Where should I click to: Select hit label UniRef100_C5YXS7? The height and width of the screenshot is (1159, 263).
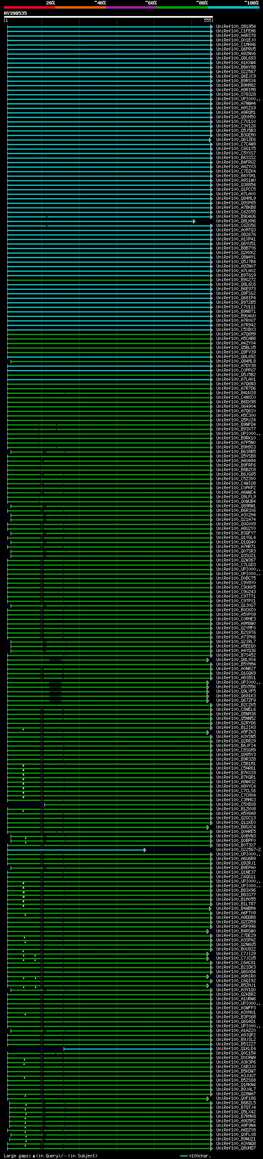[236, 153]
